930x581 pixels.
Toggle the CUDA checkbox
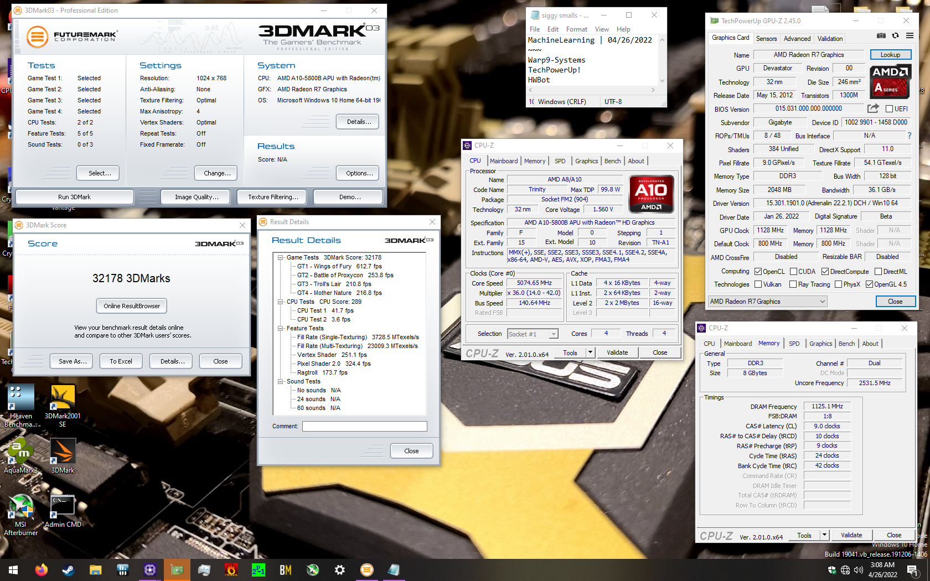click(x=793, y=272)
